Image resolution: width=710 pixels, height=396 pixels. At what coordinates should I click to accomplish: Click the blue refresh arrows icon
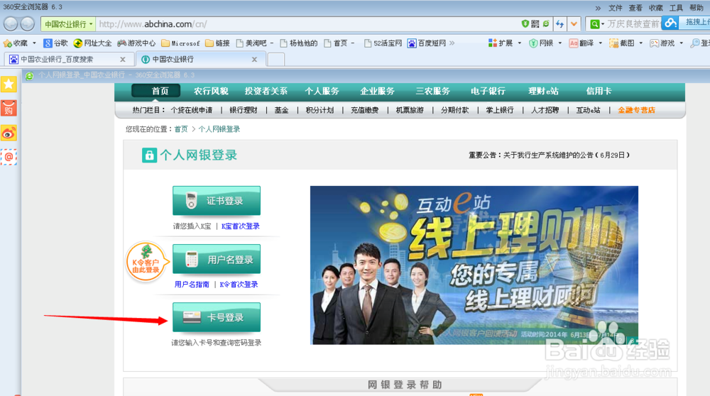pos(559,24)
